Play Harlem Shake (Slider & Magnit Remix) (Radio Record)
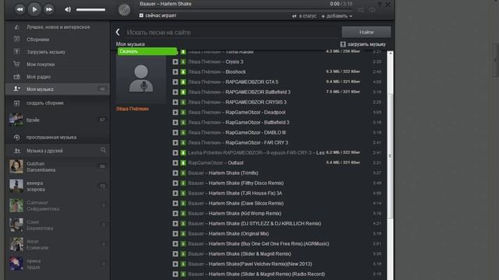499x280 pixels. click(x=175, y=275)
